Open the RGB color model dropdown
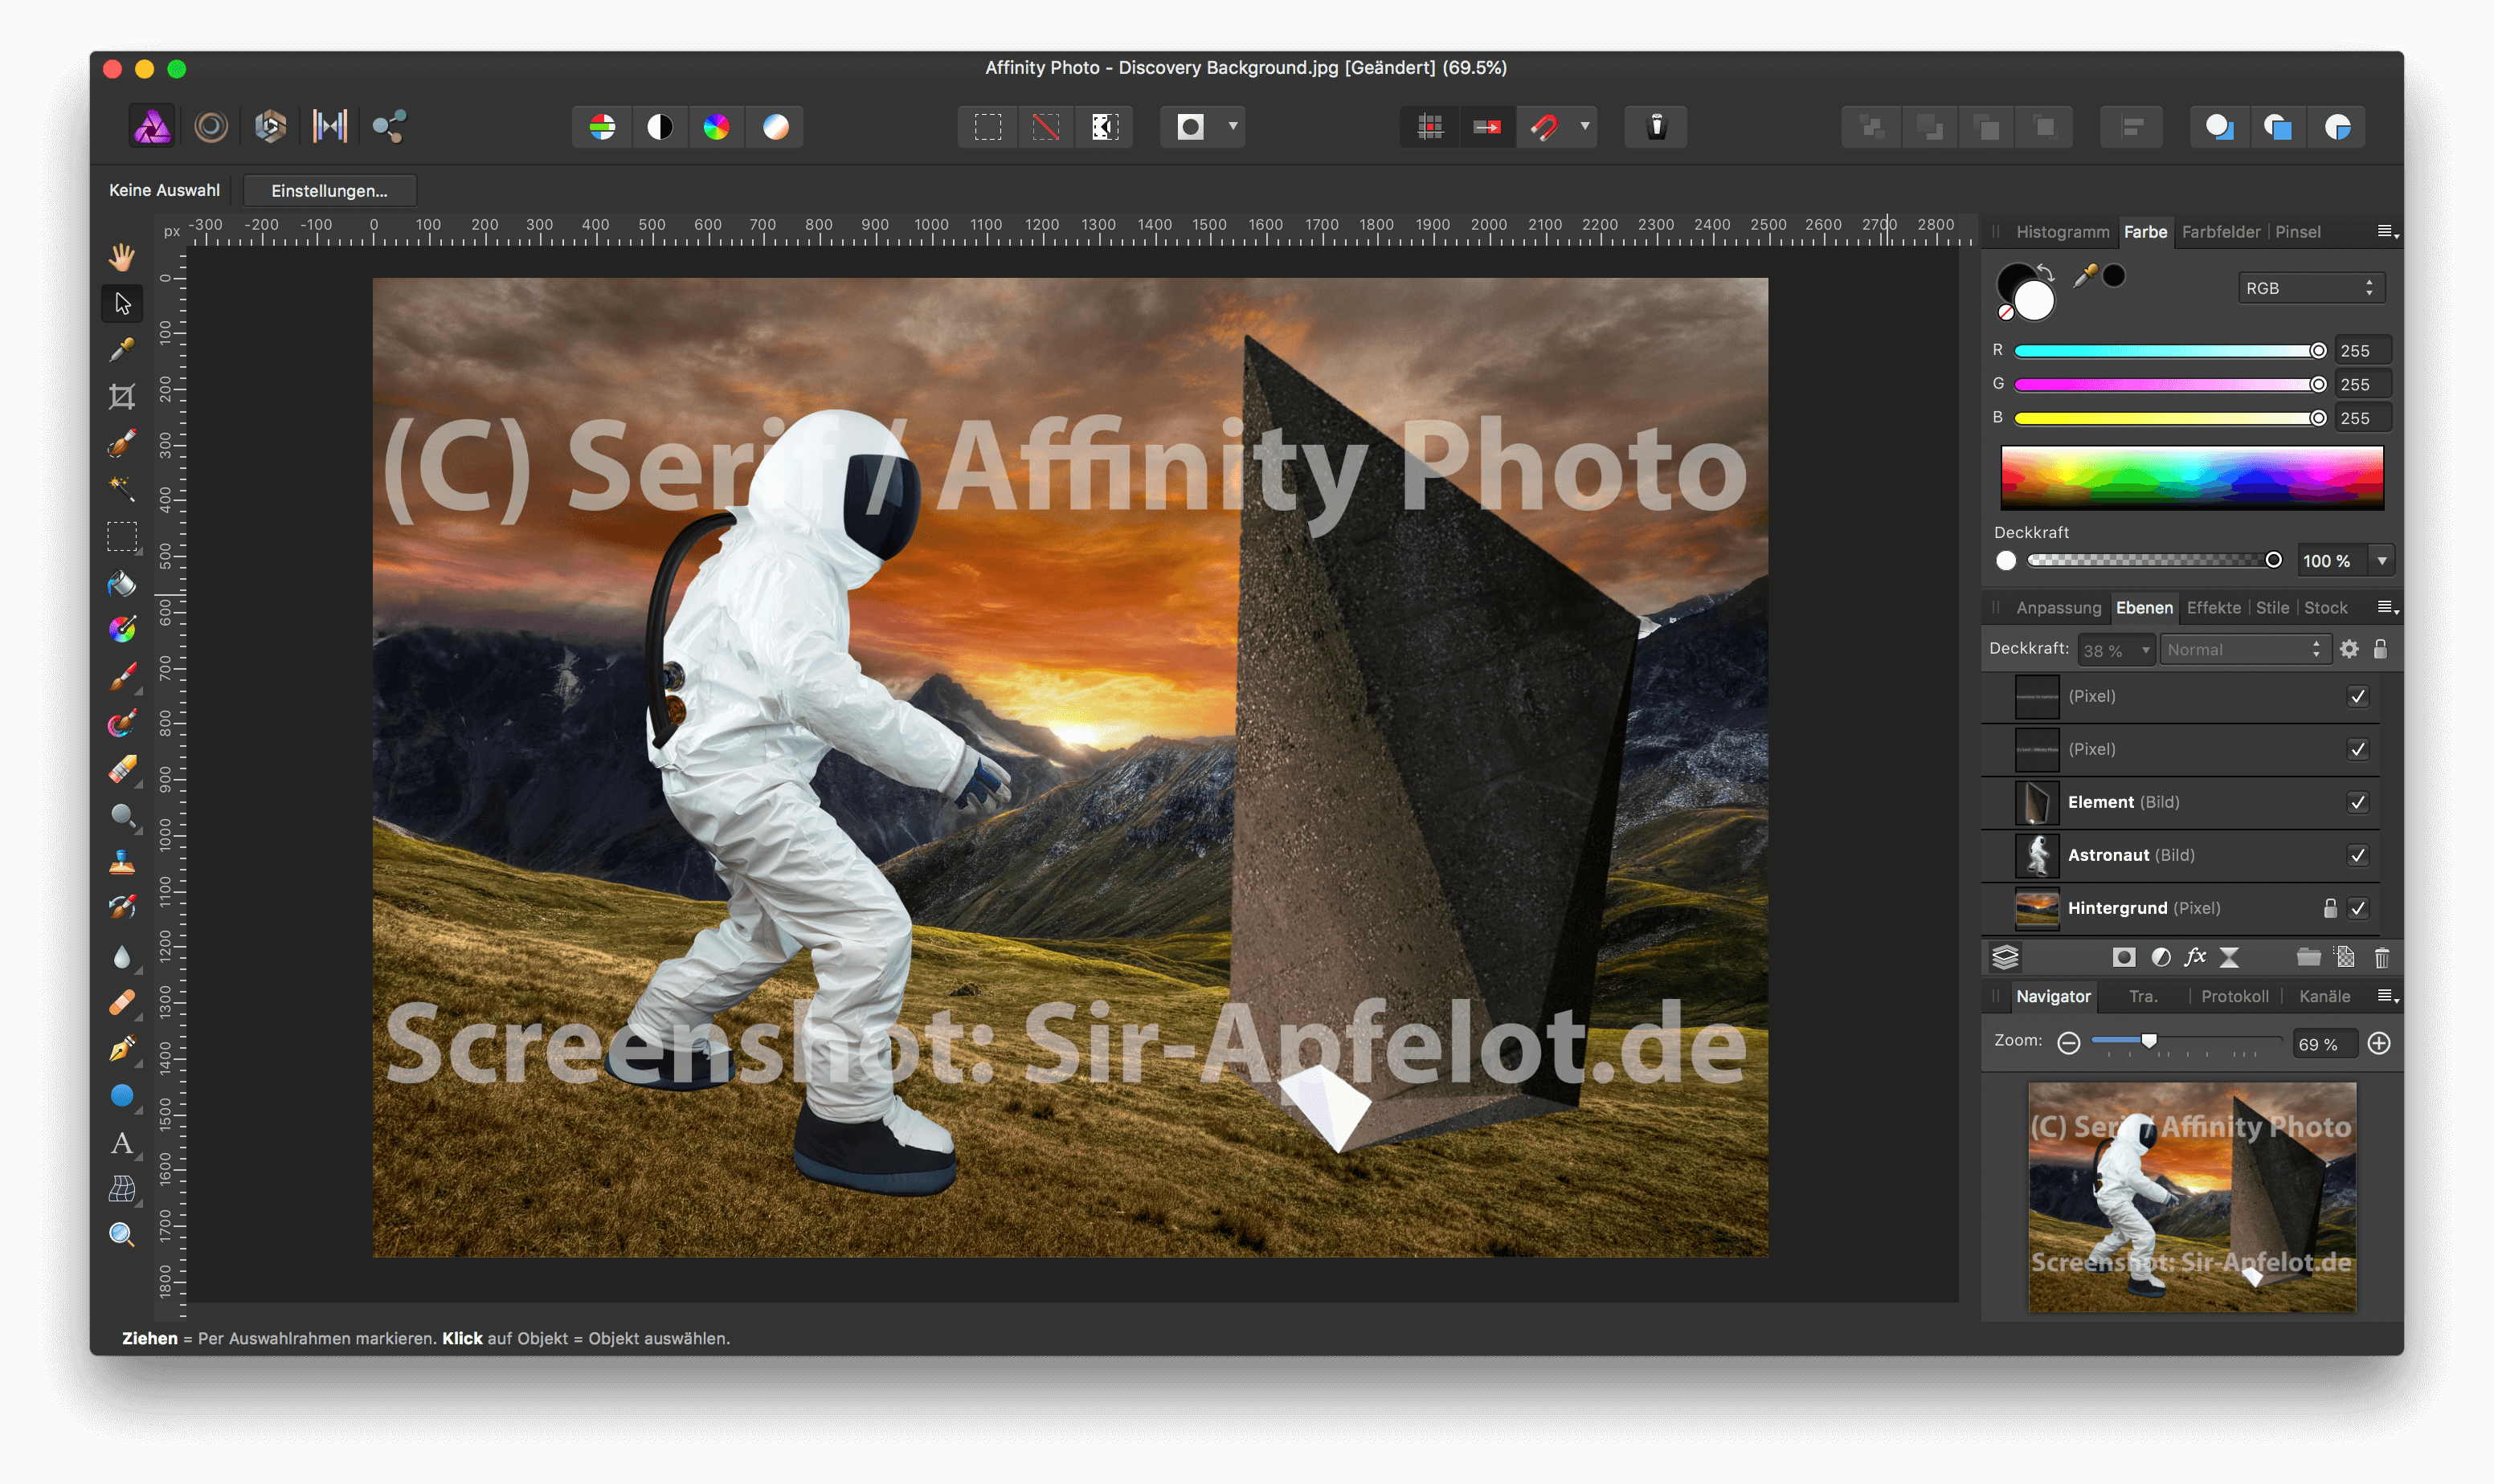 [x=2310, y=288]
